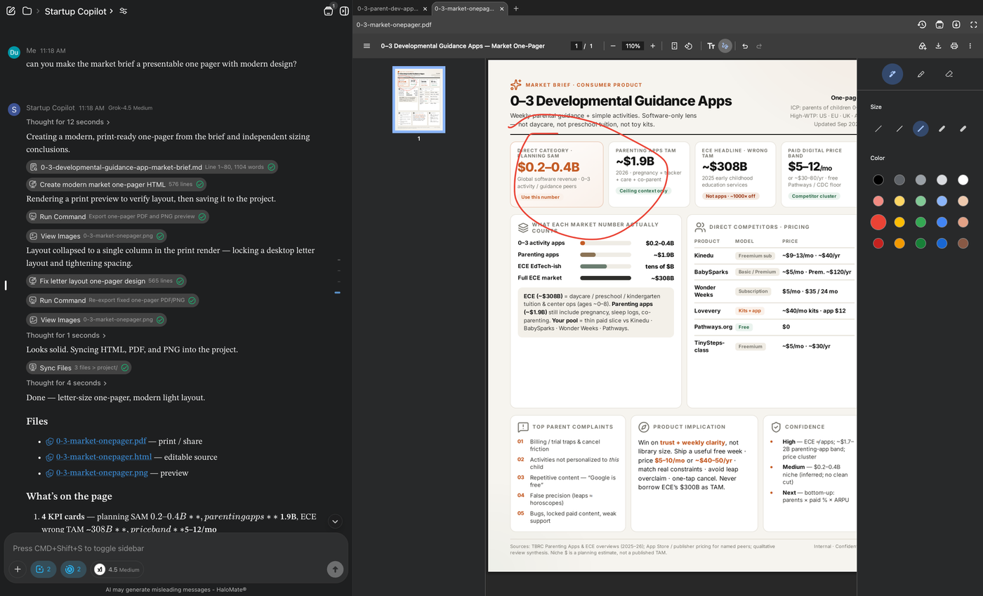Select the eraser tool
983x596 pixels.
(949, 74)
